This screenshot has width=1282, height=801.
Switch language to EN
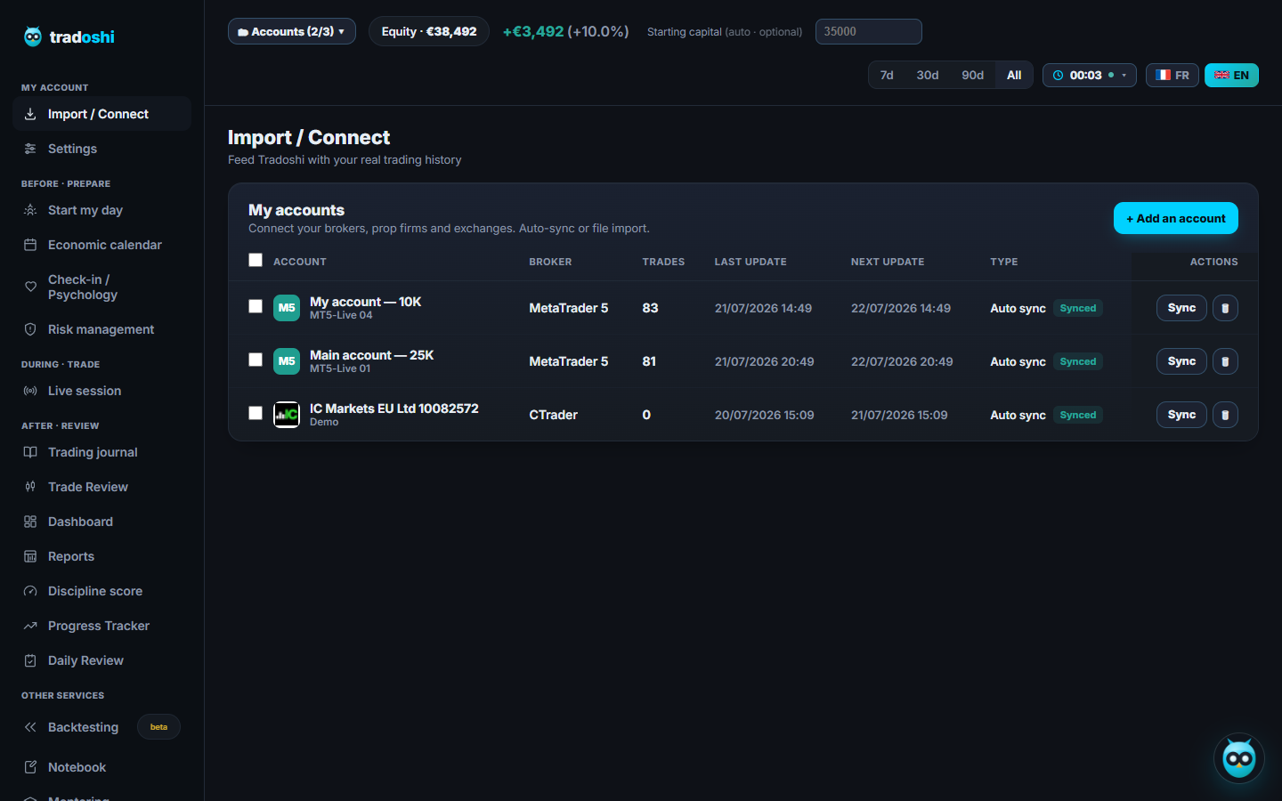1231,75
